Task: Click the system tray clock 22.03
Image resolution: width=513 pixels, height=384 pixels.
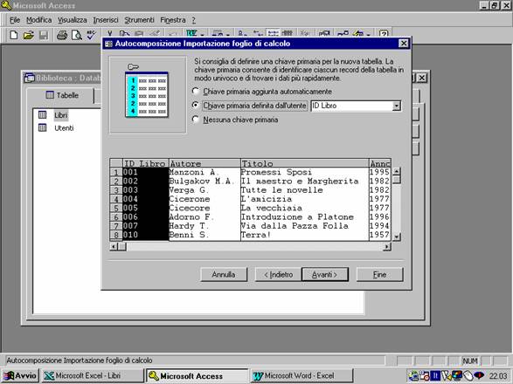Action: click(498, 376)
